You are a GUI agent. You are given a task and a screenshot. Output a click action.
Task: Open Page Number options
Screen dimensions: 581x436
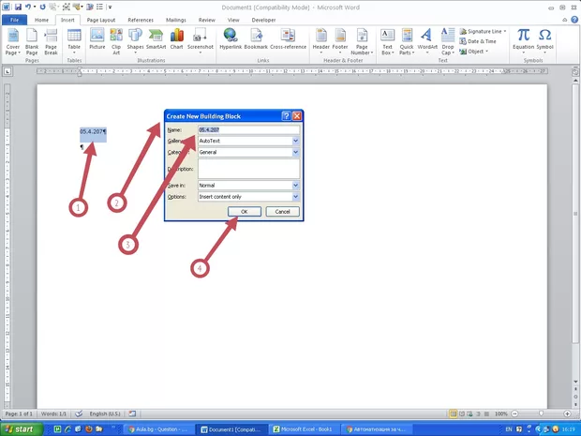coord(362,41)
